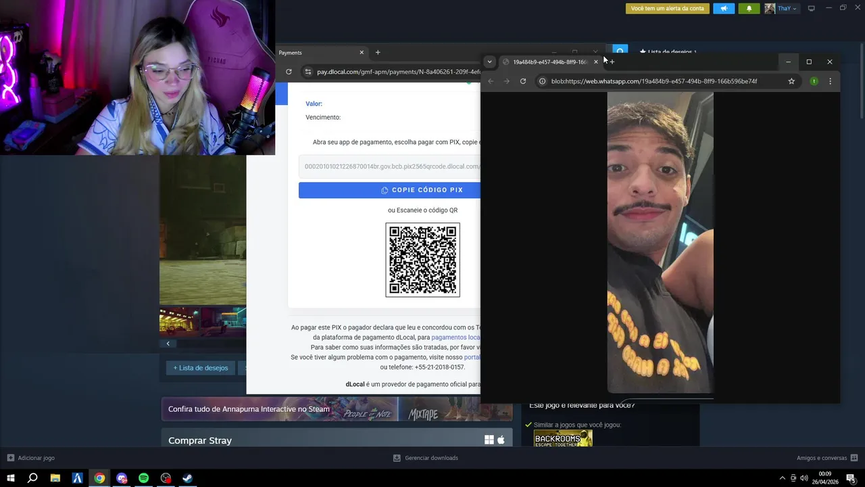Open volume control in system tray
This screenshot has height=487, width=865.
point(804,478)
